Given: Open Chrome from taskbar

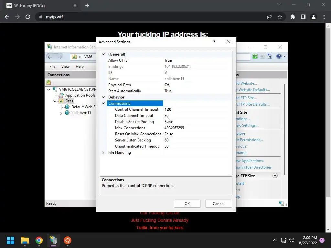Looking at the screenshot, I should (x=39, y=240).
